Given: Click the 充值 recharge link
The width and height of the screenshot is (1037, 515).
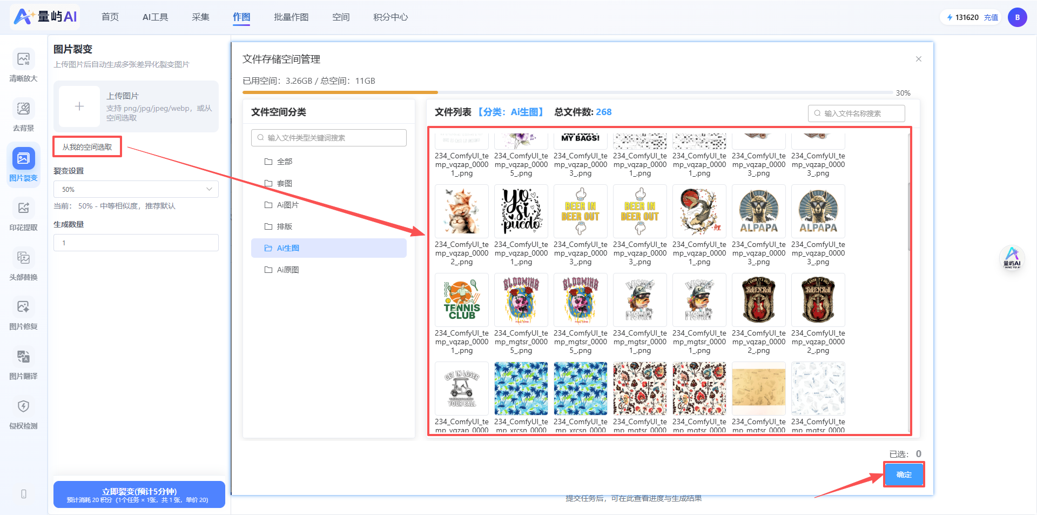Looking at the screenshot, I should tap(991, 17).
